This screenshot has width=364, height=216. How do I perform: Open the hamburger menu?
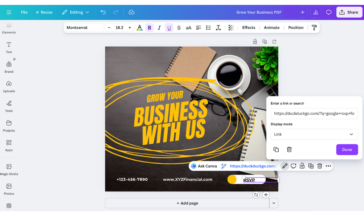click(9, 12)
